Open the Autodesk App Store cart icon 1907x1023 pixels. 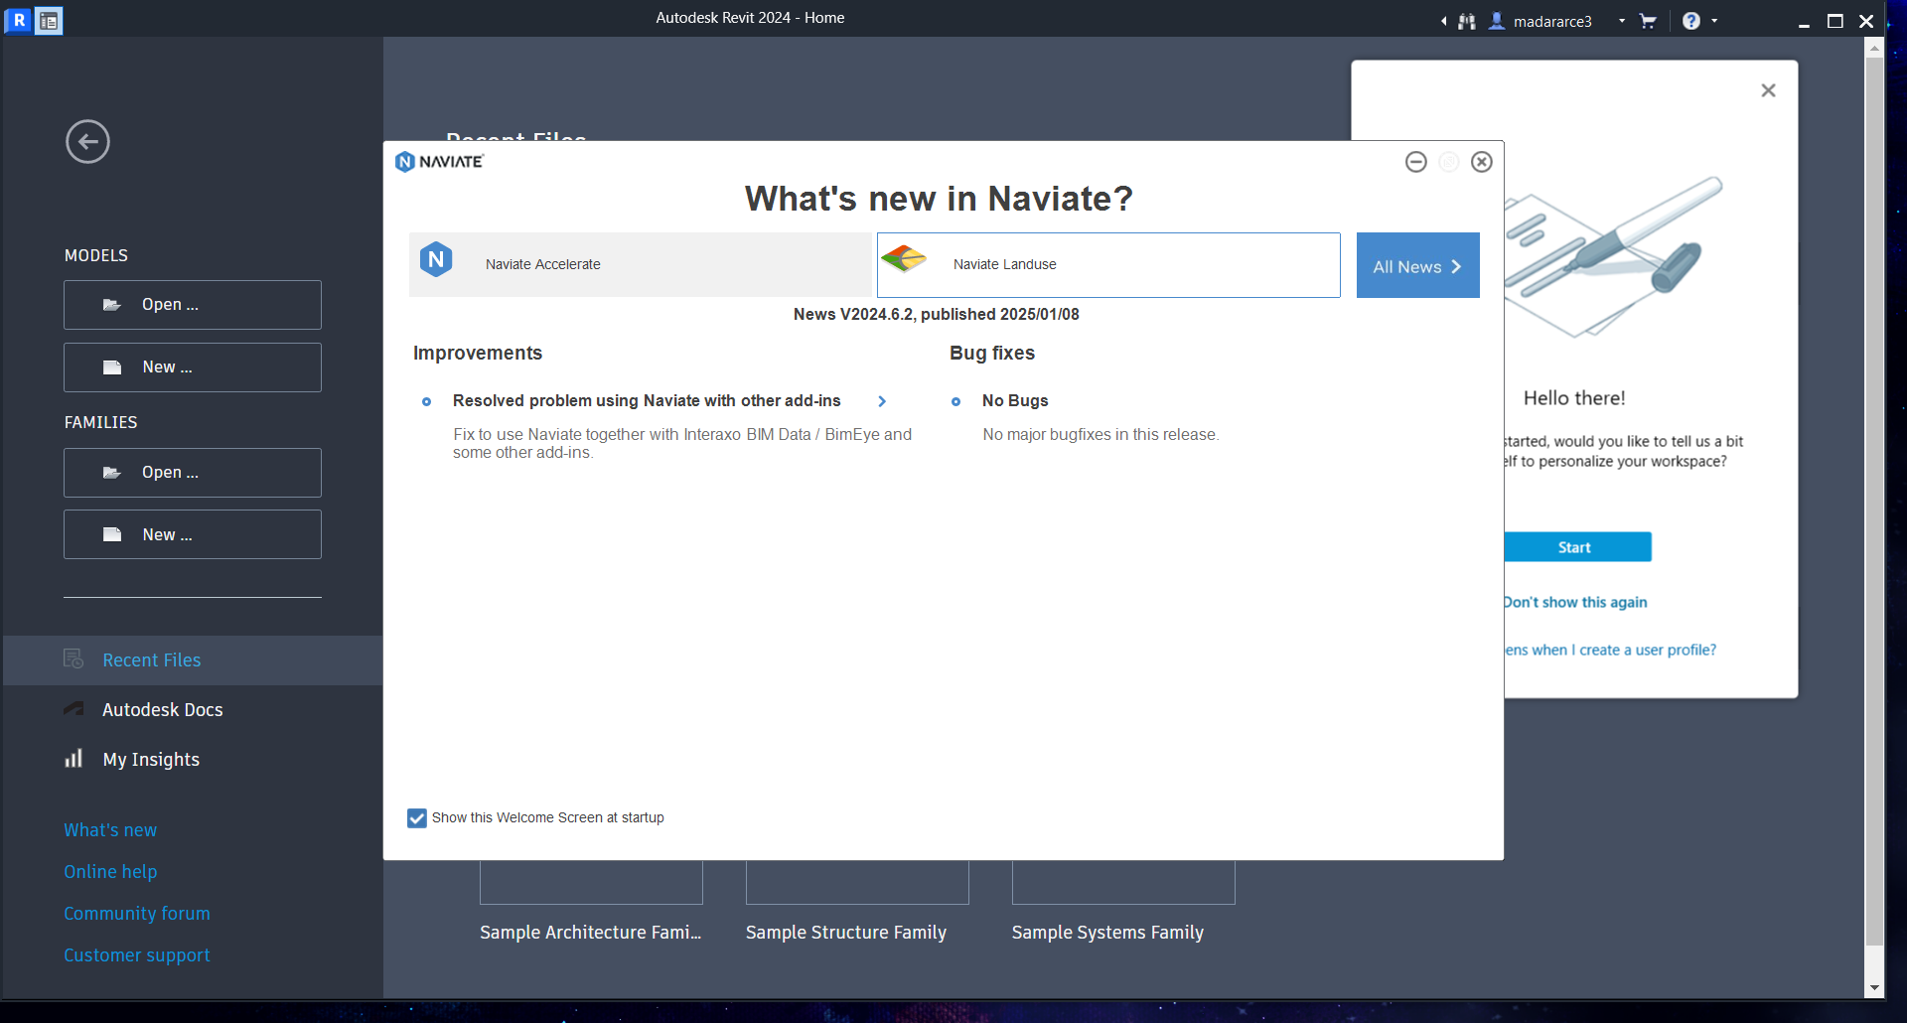1648,21
